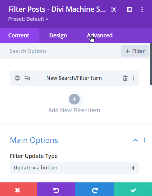
Task: Duplicate the New Search/Filter Item
Action: 27,78
